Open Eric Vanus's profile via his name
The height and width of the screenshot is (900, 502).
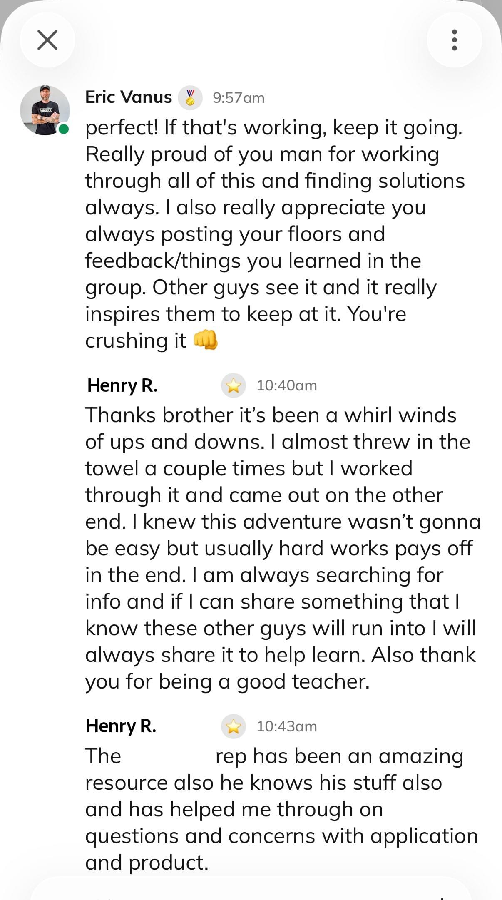[x=128, y=97]
